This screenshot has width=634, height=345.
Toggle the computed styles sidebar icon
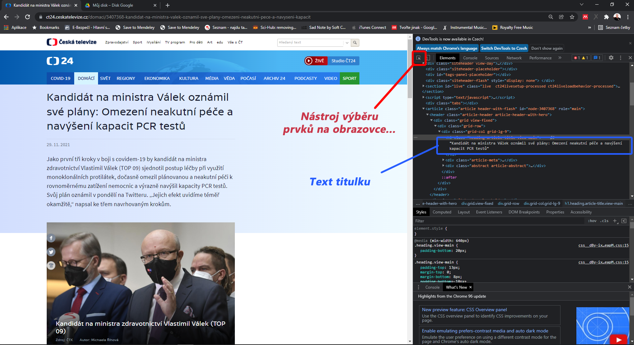coord(624,221)
